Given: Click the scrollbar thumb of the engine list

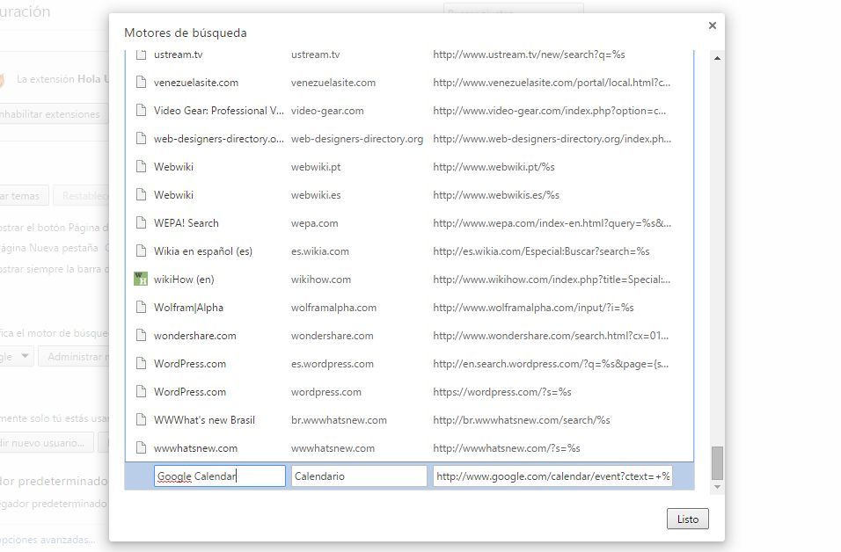Looking at the screenshot, I should (x=717, y=463).
